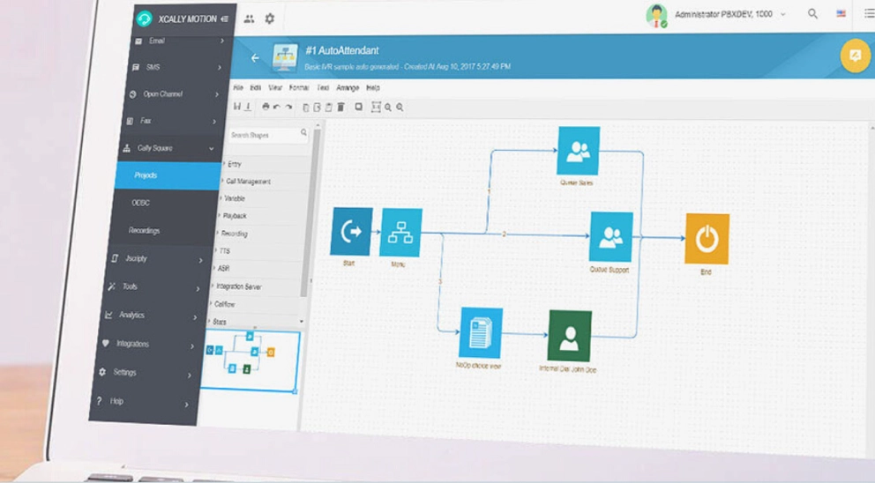Viewport: 875px width, 483px height.
Task: Click the Queue Support node icon
Action: 610,236
